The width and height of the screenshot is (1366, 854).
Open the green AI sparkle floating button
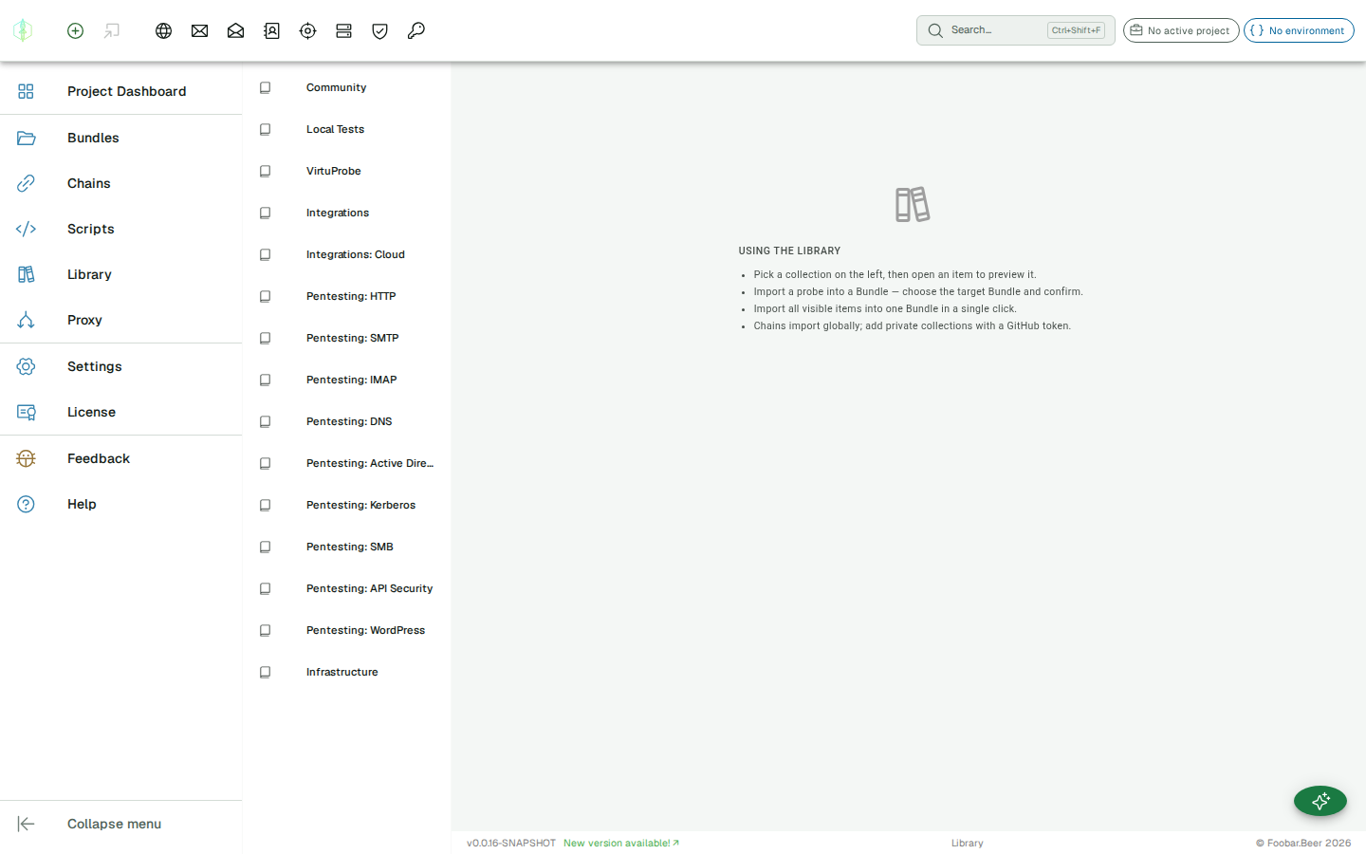point(1320,801)
